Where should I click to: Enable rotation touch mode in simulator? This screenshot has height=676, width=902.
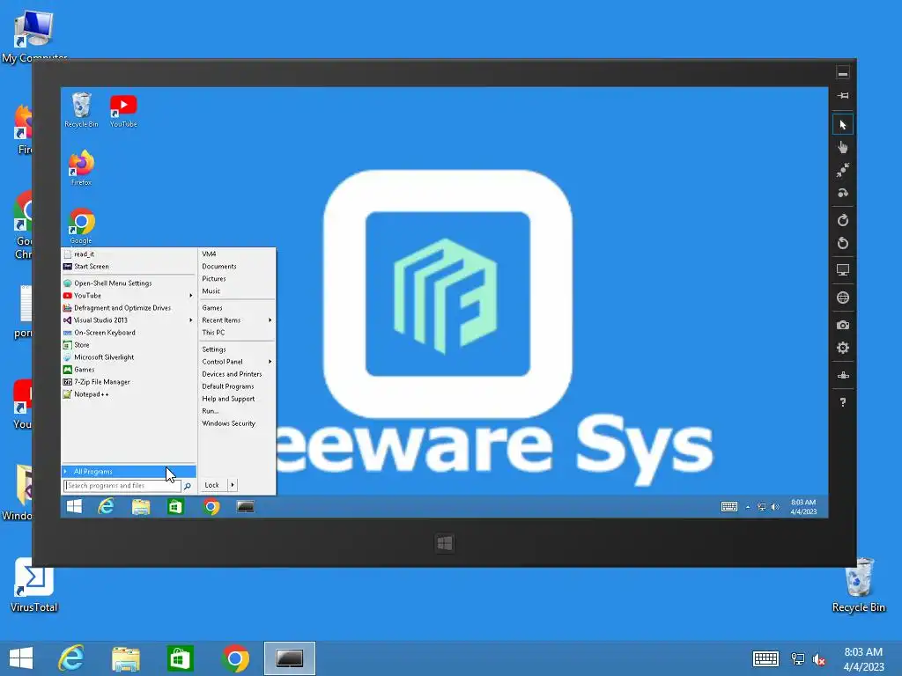click(x=843, y=193)
